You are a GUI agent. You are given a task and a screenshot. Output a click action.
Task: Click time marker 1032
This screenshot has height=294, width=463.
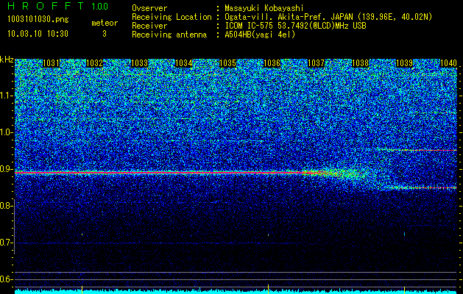pyautogui.click(x=94, y=63)
